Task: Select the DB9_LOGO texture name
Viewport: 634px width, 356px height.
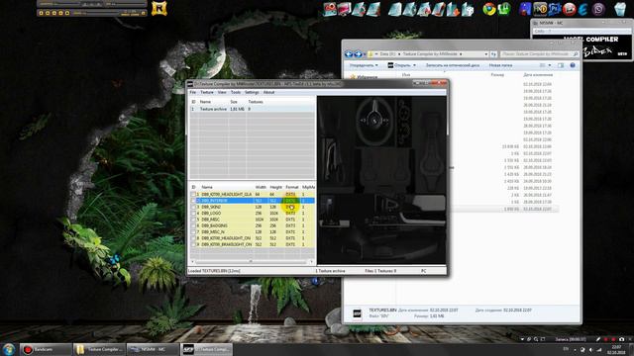Action: pos(211,214)
